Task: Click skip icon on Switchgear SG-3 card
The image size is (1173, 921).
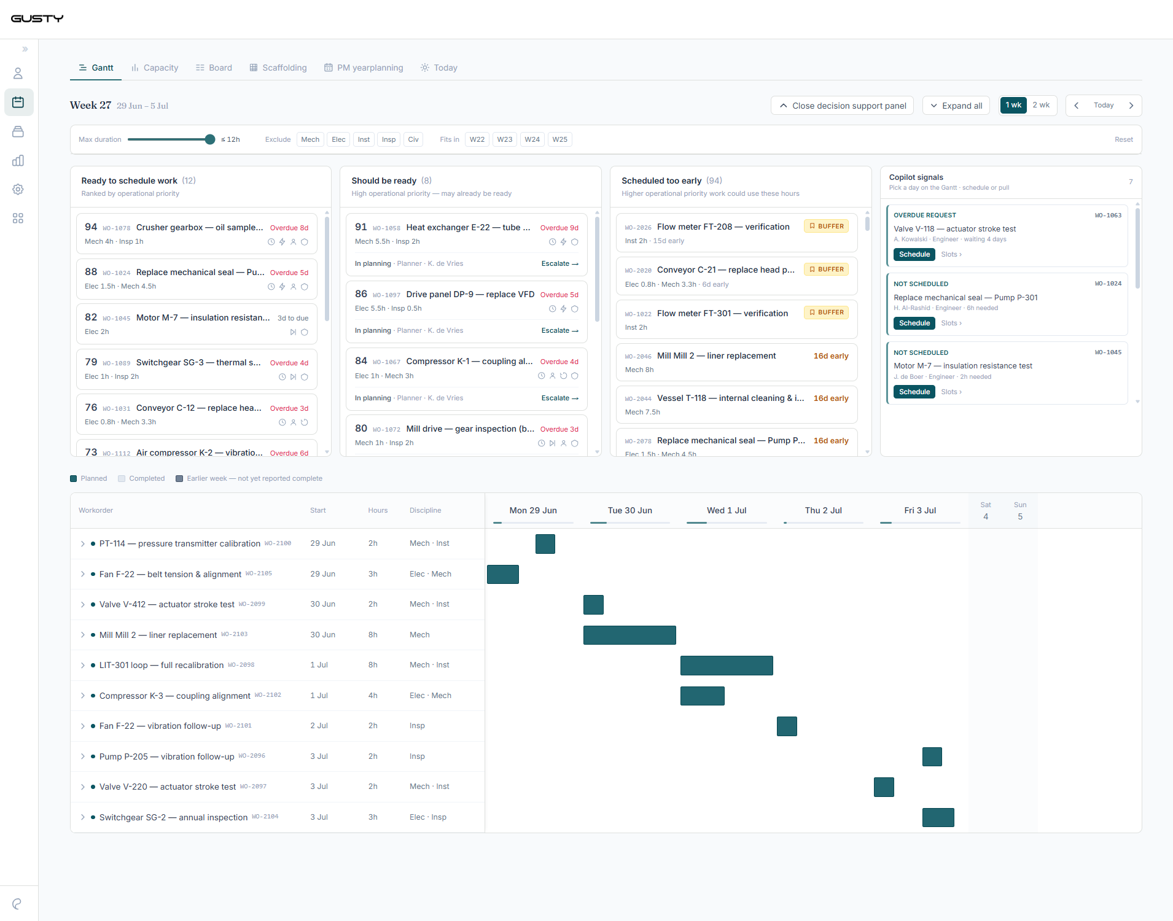Action: 293,377
